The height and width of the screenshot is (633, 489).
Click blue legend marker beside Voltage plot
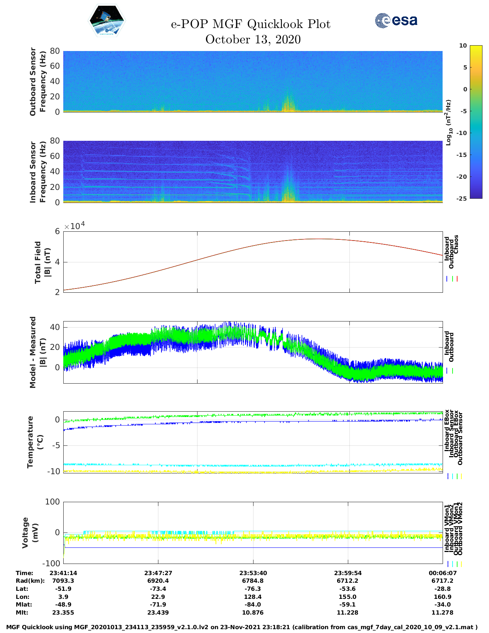448,564
